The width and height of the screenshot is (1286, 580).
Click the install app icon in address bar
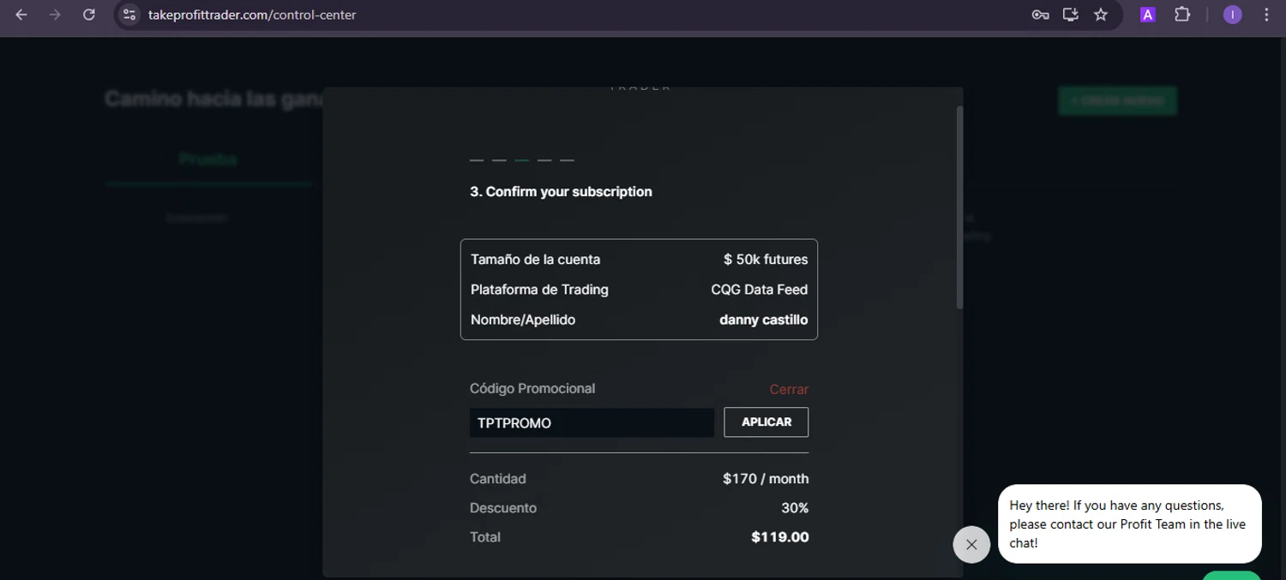pyautogui.click(x=1070, y=15)
